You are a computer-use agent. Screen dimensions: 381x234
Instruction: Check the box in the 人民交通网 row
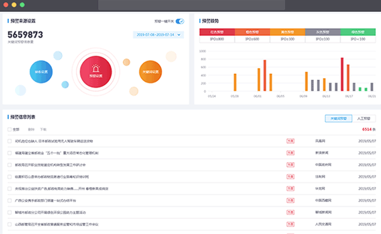[9, 224]
